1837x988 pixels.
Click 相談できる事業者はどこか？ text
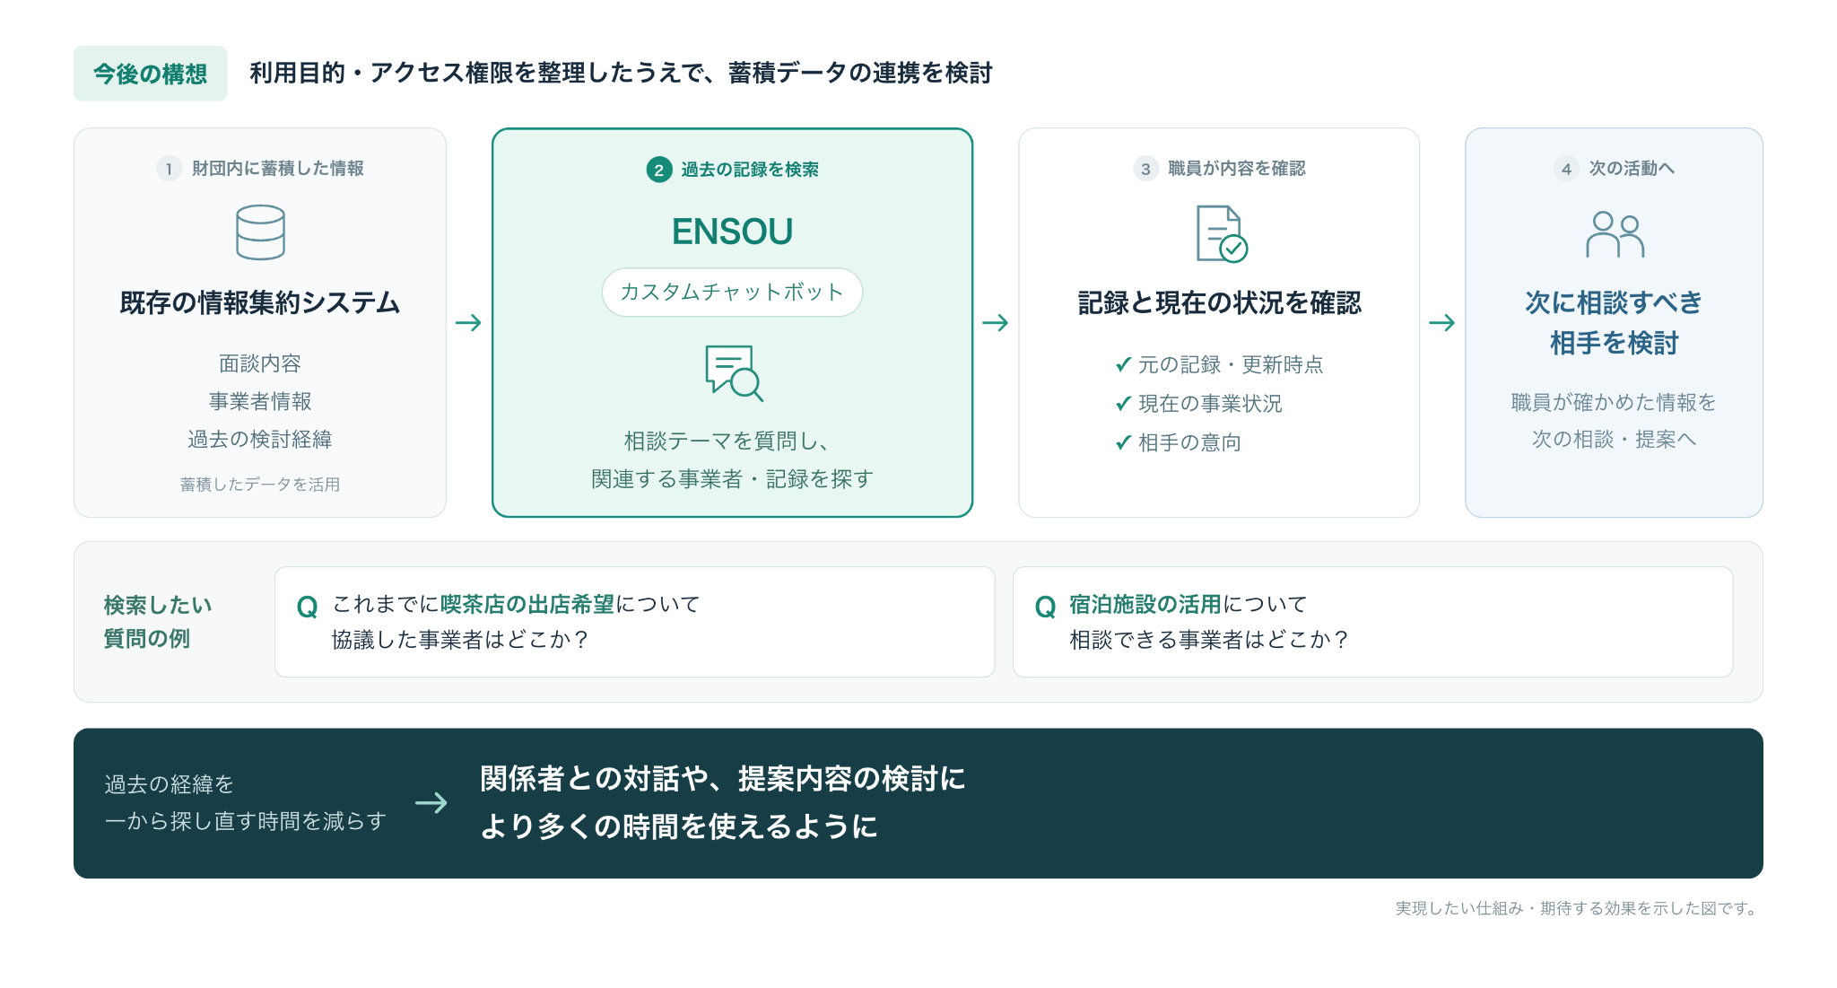click(1209, 640)
